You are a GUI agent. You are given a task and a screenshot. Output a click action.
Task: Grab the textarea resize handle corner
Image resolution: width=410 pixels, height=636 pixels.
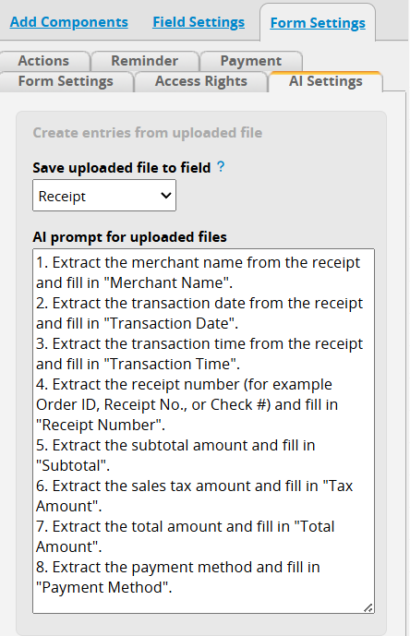point(368,607)
